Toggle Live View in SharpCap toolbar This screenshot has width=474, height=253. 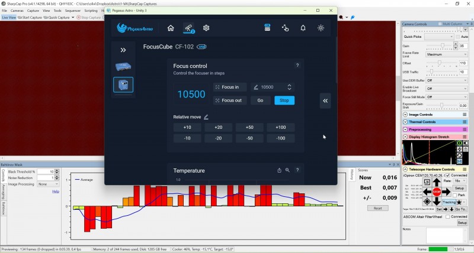[9, 18]
